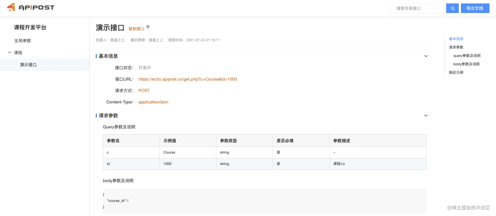This screenshot has height=216, width=496.
Task: Click the 示例值 column header
Action: pos(188,141)
